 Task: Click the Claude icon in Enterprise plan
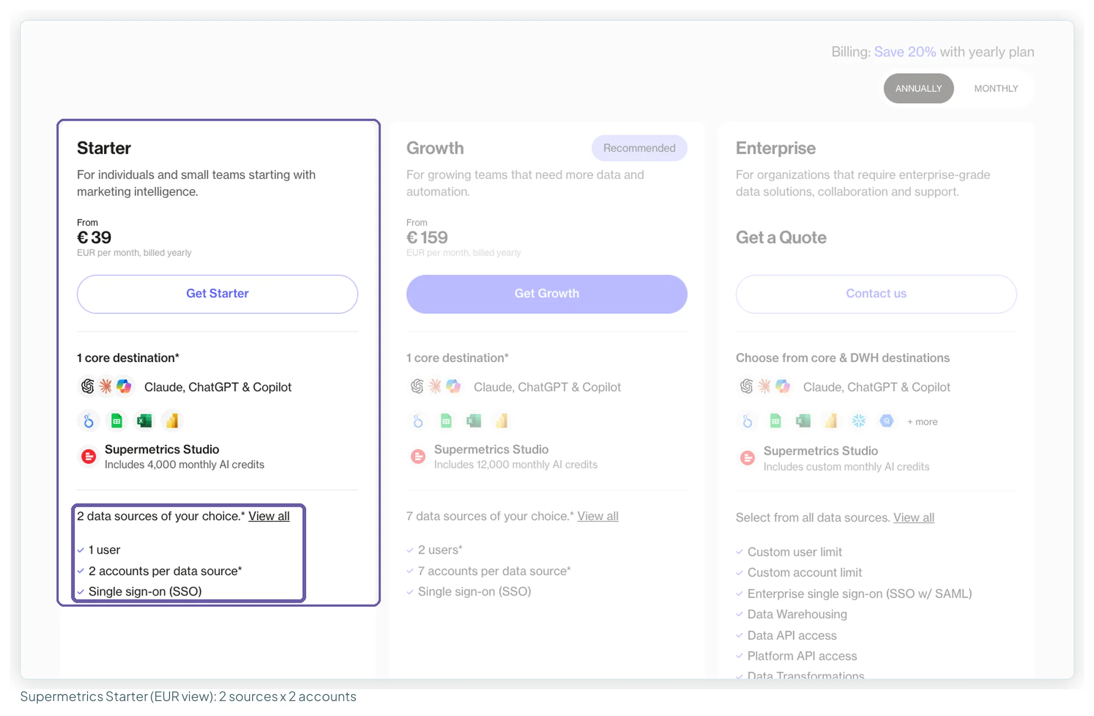(764, 386)
